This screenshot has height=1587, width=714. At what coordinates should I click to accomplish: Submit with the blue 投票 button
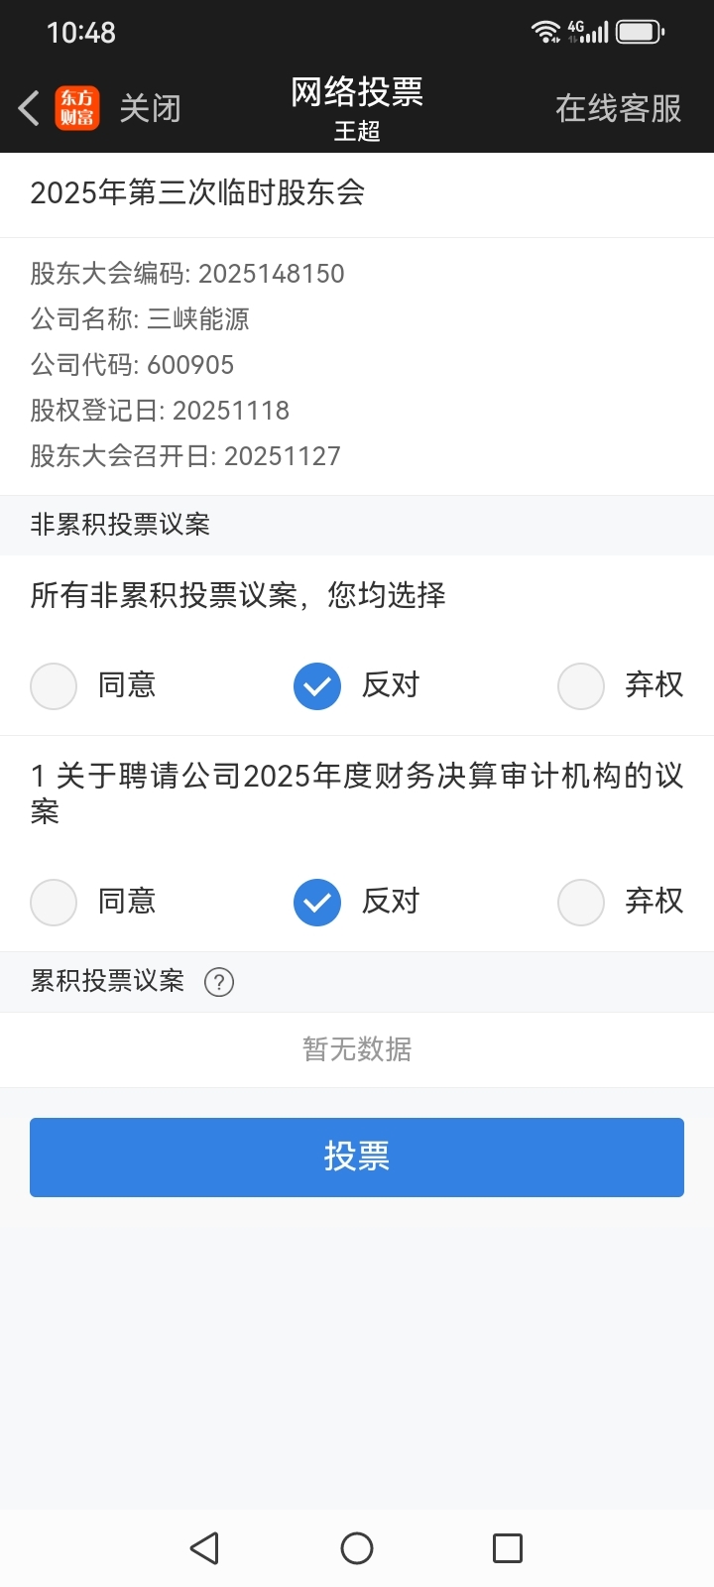pyautogui.click(x=357, y=1157)
